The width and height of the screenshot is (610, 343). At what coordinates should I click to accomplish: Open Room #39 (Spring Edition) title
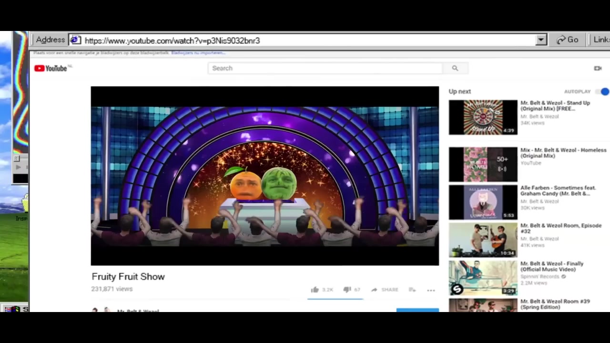[x=555, y=304]
